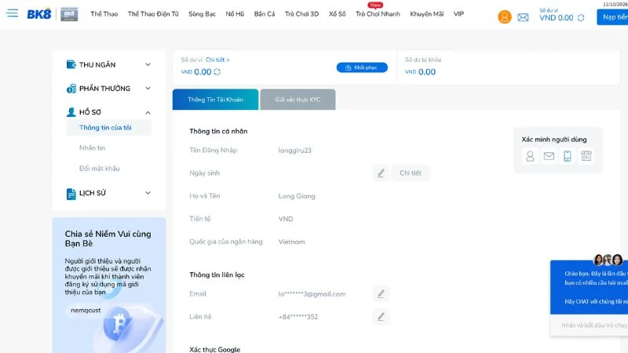The image size is (628, 353).
Task: Open Nổ Hũ menu
Action: (235, 14)
